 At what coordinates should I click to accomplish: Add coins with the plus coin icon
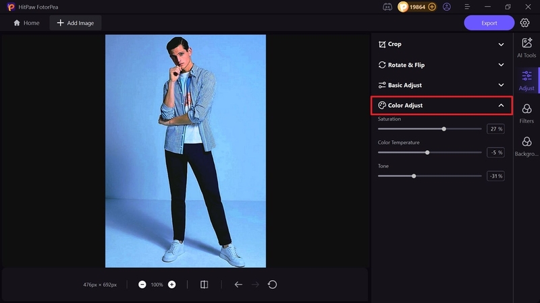pyautogui.click(x=432, y=7)
